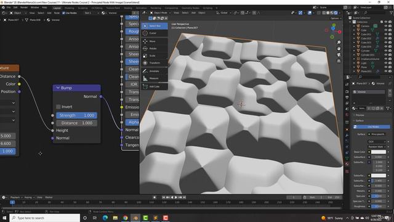Open the Surface shader Principled dropdown
This screenshot has width=394, height=222.
tap(377, 134)
